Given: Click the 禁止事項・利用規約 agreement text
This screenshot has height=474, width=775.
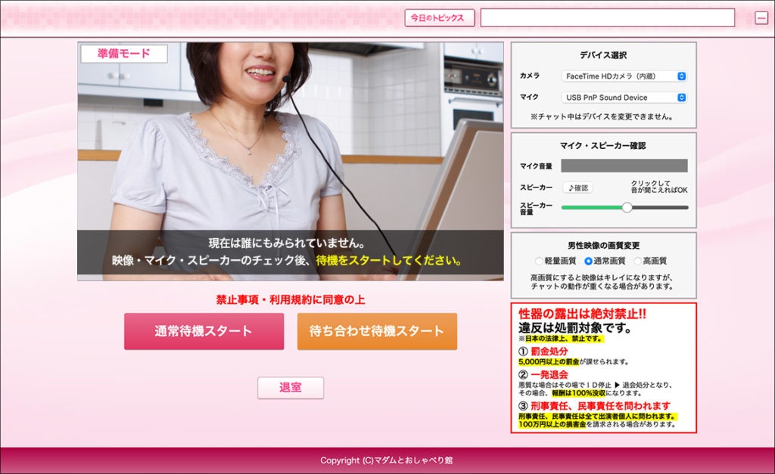Looking at the screenshot, I should click(291, 299).
